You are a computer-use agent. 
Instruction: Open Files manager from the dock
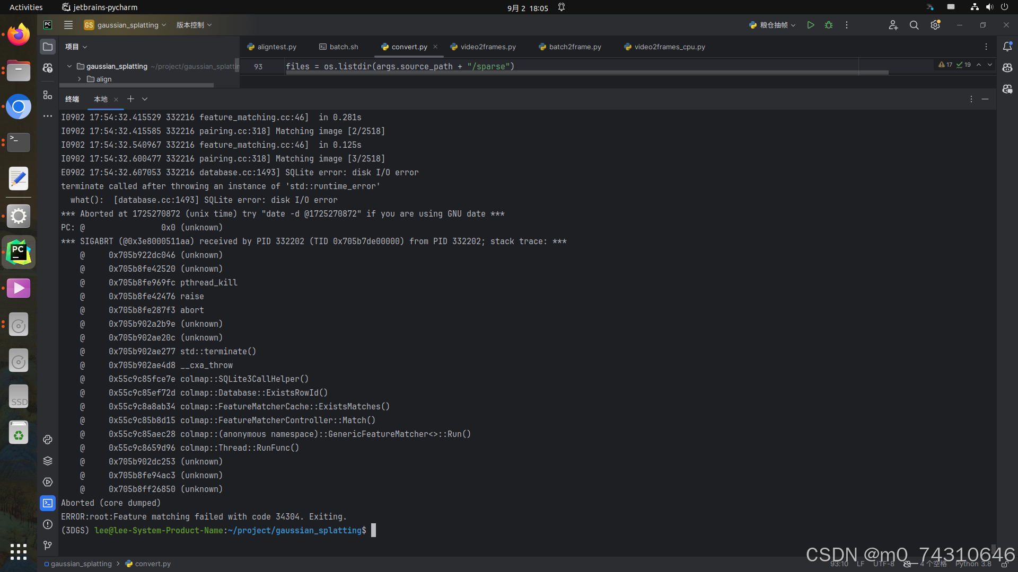(19, 70)
